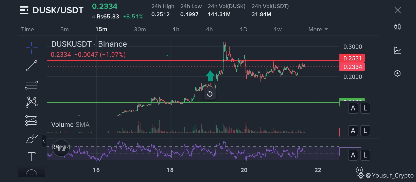Select the 5m timeframe
This screenshot has height=182, width=416.
(64, 29)
